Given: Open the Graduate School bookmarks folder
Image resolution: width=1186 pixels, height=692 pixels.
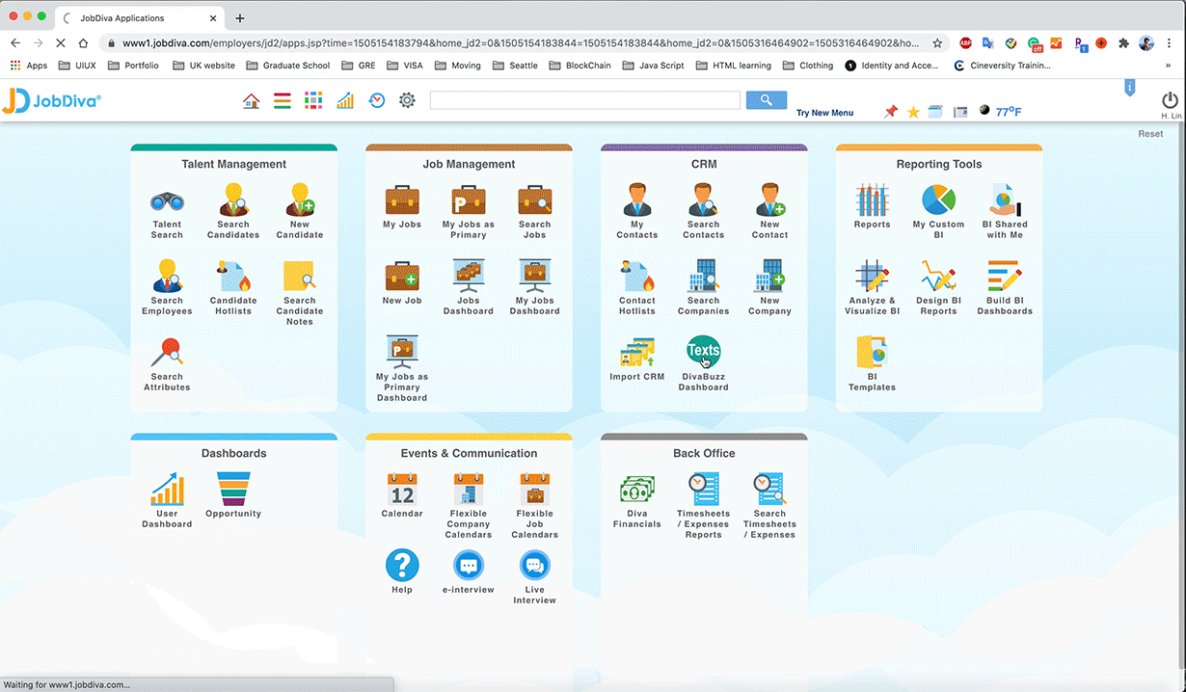Looking at the screenshot, I should tap(288, 66).
